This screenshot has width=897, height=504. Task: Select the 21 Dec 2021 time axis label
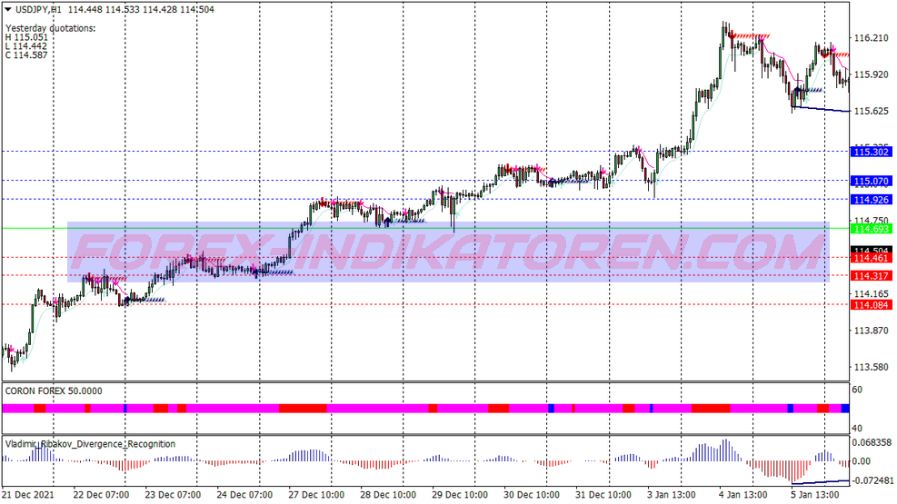(28, 495)
